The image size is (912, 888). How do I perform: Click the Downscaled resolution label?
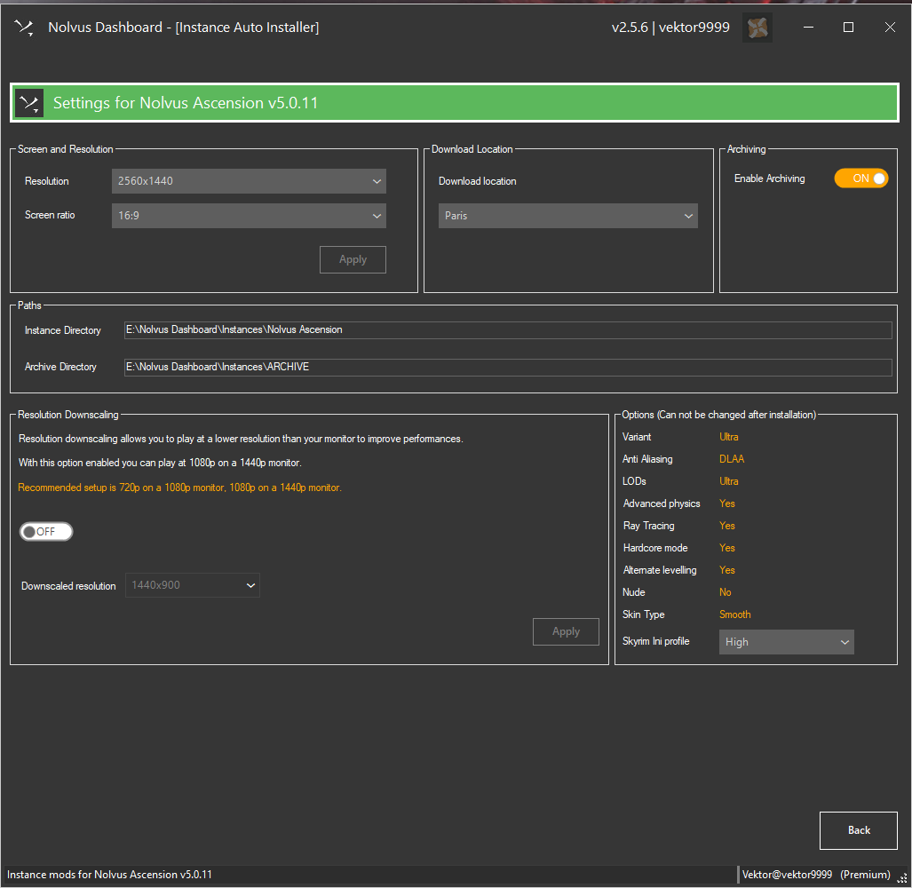(68, 586)
